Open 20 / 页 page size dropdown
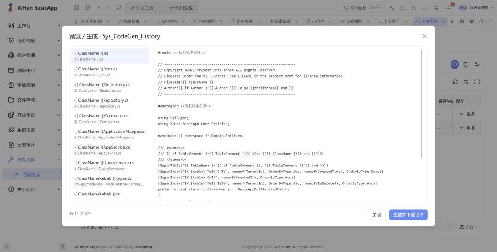This screenshot has height=252, width=497. pos(468,227)
